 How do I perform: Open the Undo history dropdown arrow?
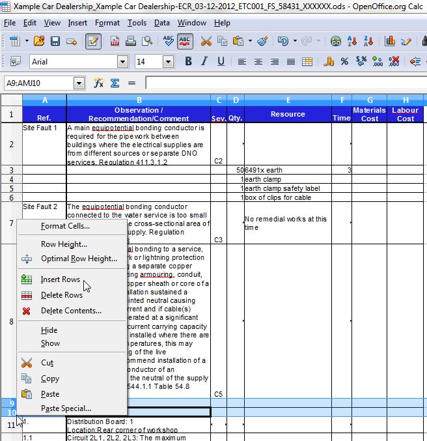click(x=295, y=41)
